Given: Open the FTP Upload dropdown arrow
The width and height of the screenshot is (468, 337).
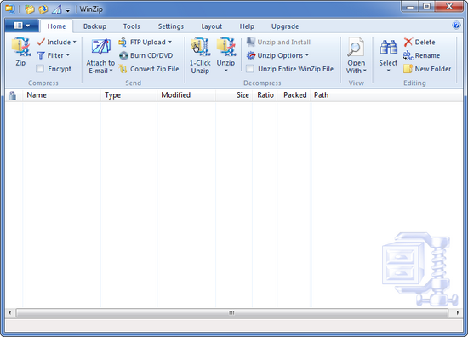Looking at the screenshot, I should pos(170,42).
